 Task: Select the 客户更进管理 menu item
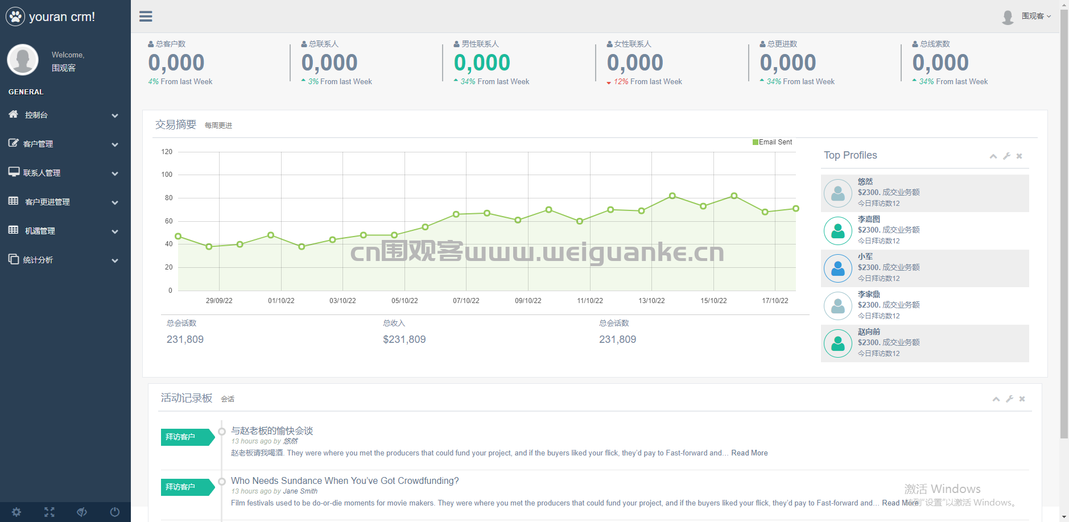pos(65,202)
